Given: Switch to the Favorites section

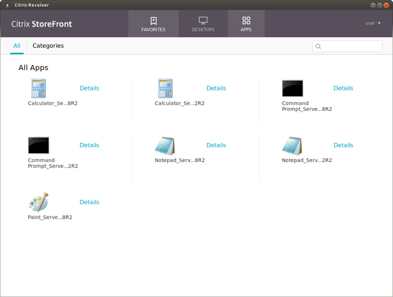Looking at the screenshot, I should 153,24.
